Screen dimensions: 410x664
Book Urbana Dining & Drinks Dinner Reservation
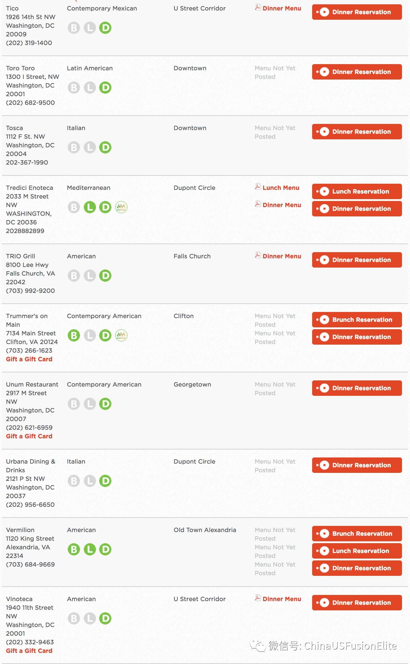pyautogui.click(x=357, y=465)
